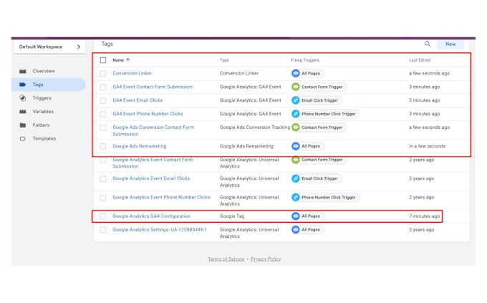Click All Pages icon in GA4 Configuration row

(x=296, y=216)
